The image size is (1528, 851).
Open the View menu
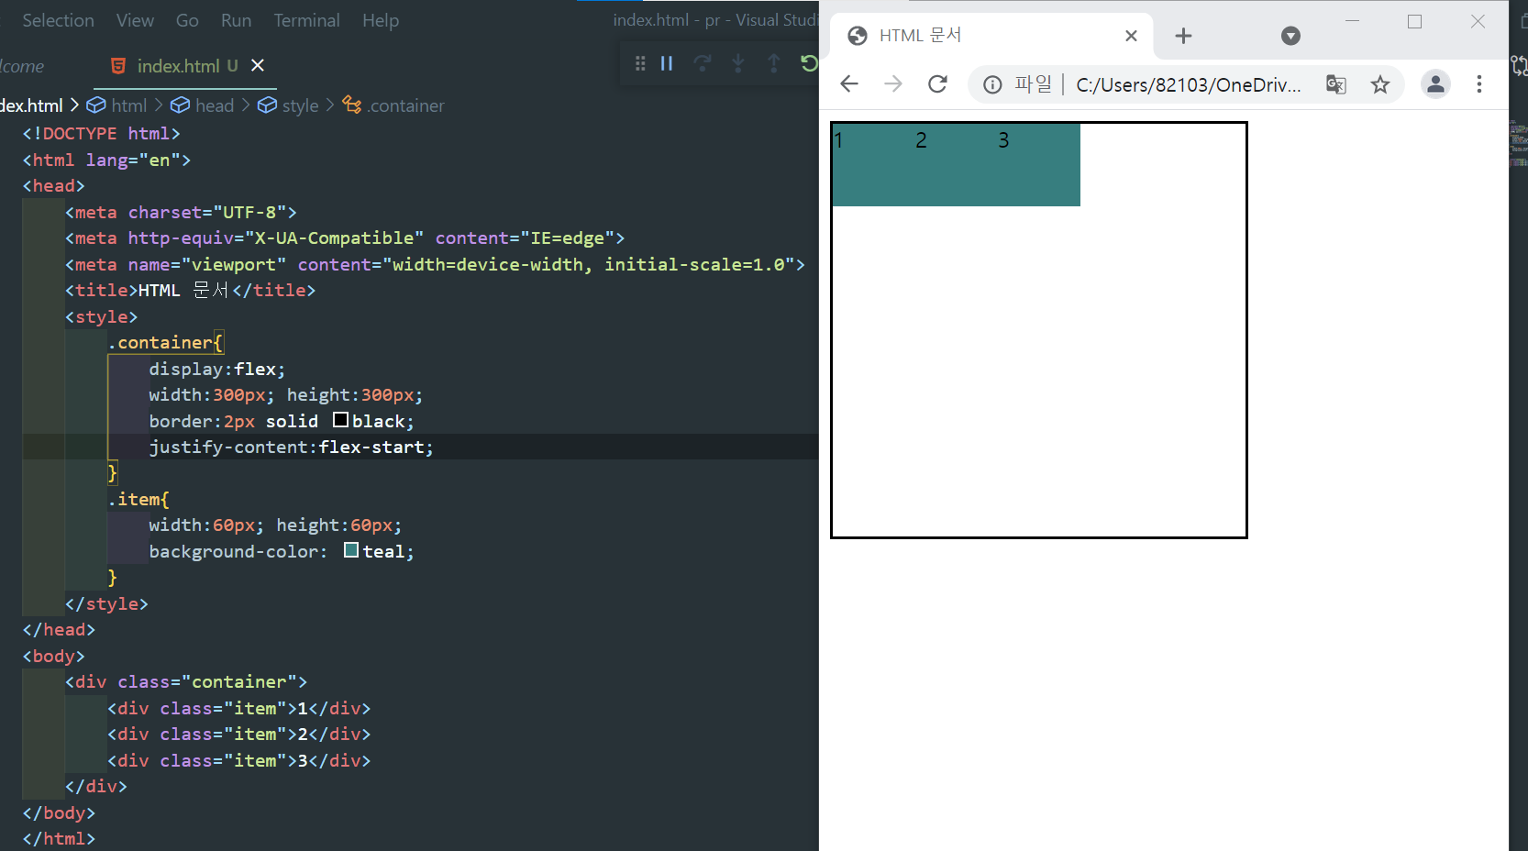click(x=135, y=20)
